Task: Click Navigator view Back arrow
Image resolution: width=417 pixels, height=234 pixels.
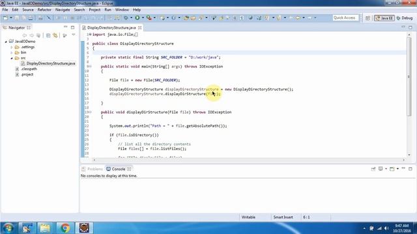Action: point(25,35)
